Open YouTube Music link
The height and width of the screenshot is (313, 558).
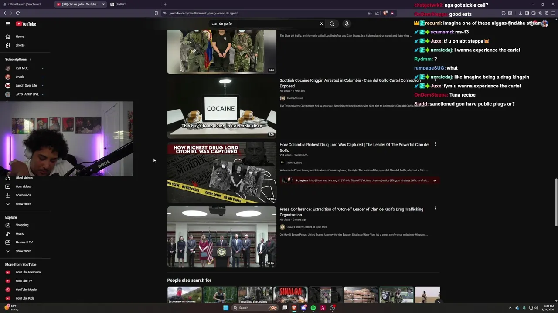coord(26,290)
